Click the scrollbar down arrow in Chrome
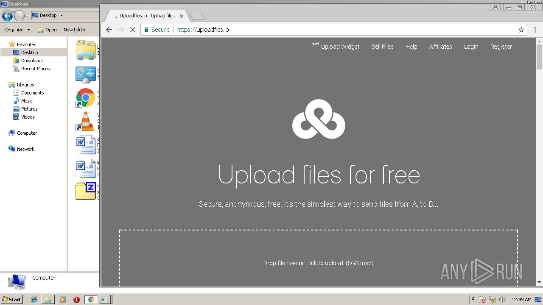The width and height of the screenshot is (543, 305). coord(539,283)
